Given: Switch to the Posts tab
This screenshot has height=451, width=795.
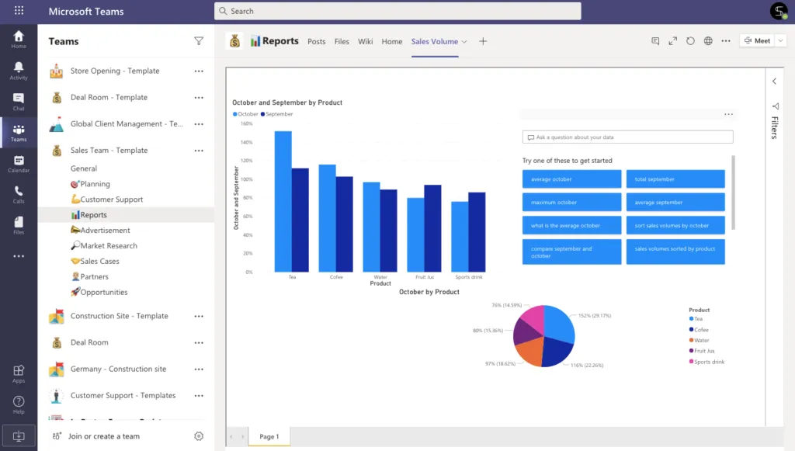Looking at the screenshot, I should pyautogui.click(x=317, y=42).
